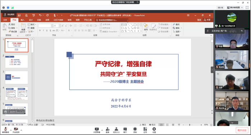Click the 格式刷 Format Painter
Viewport: 251px width, 135px height.
tap(13, 32)
